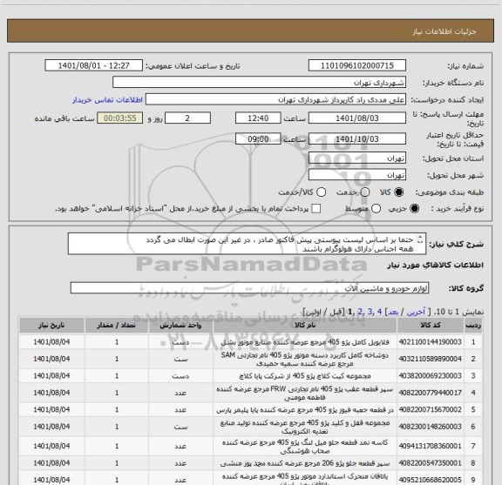Select the خدمت radio button

tap(365, 192)
